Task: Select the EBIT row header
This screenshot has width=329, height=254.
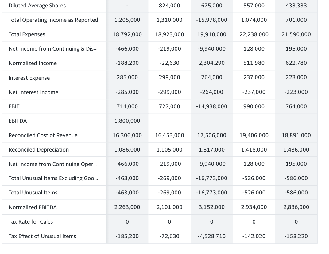Action: click(x=14, y=106)
